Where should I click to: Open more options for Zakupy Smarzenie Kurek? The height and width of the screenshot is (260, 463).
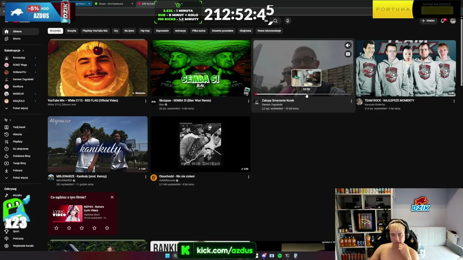(x=351, y=101)
